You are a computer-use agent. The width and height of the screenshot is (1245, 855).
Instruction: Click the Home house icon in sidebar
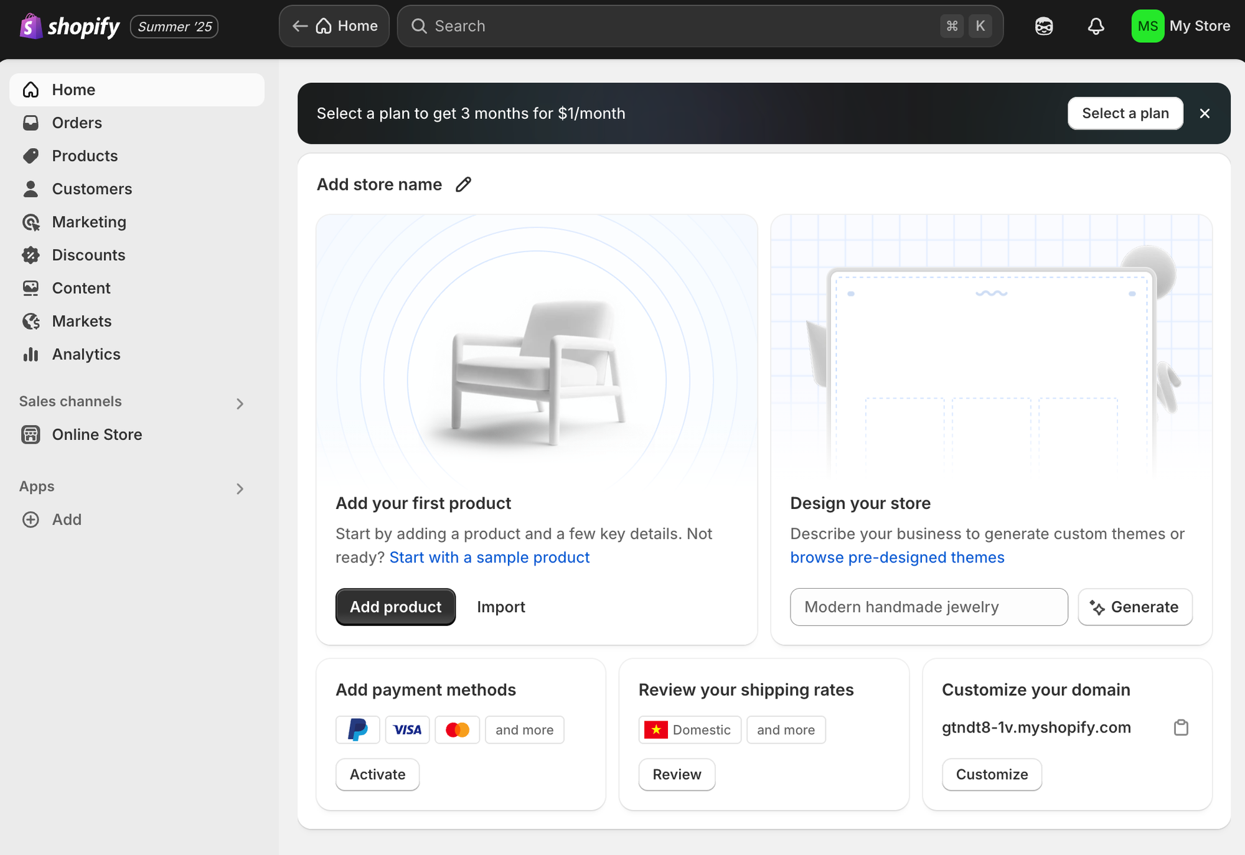pyautogui.click(x=31, y=90)
